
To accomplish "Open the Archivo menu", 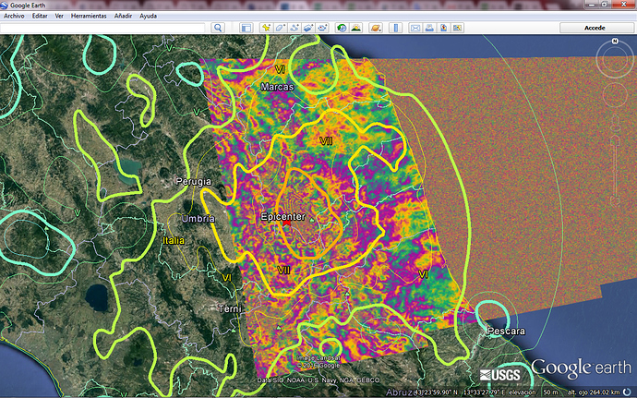I will (14, 16).
